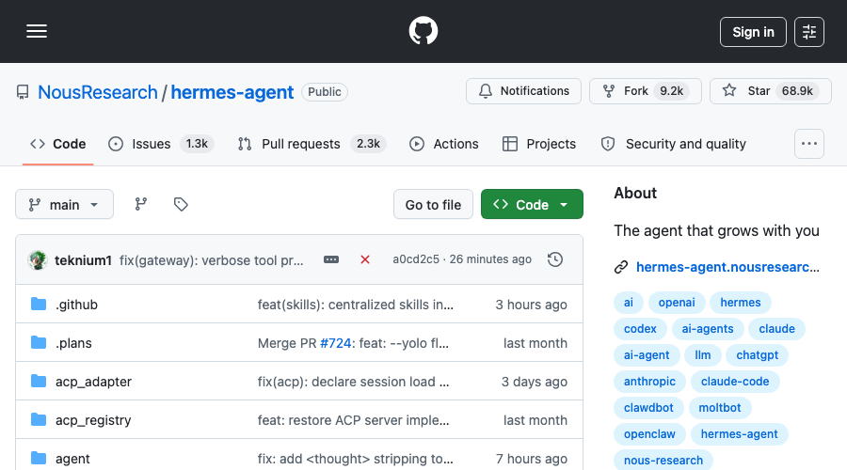Star the repository
The width and height of the screenshot is (847, 470).
(770, 91)
